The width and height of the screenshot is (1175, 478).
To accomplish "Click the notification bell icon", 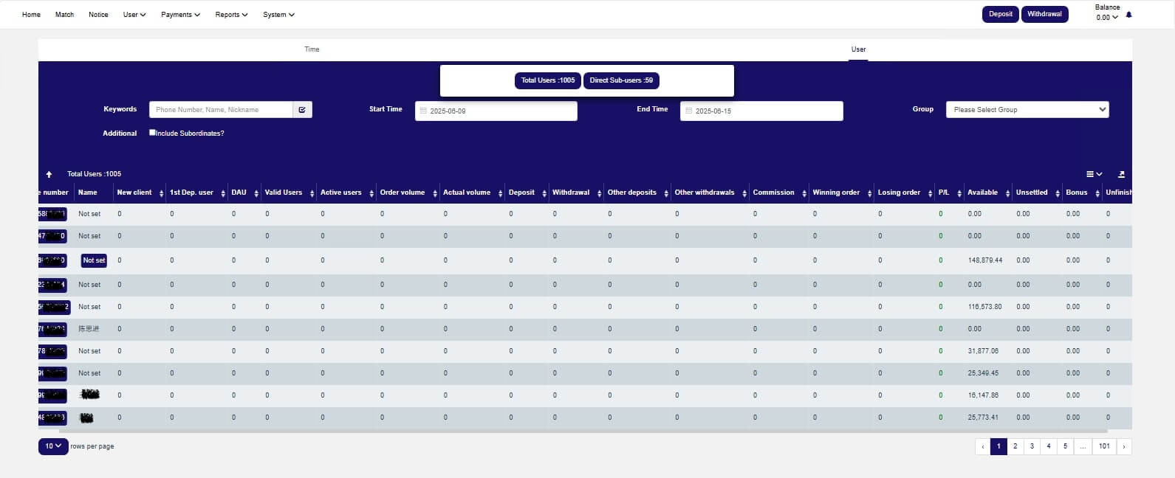I will pyautogui.click(x=1128, y=15).
